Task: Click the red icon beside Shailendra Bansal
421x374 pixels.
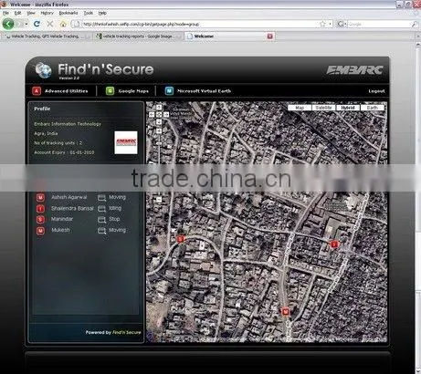Action: click(40, 209)
